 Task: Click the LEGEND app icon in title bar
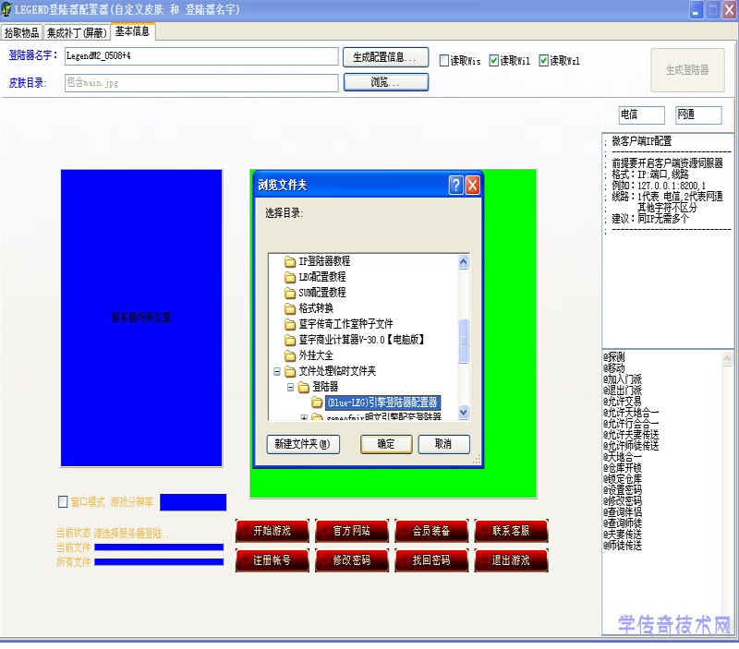click(x=7, y=9)
